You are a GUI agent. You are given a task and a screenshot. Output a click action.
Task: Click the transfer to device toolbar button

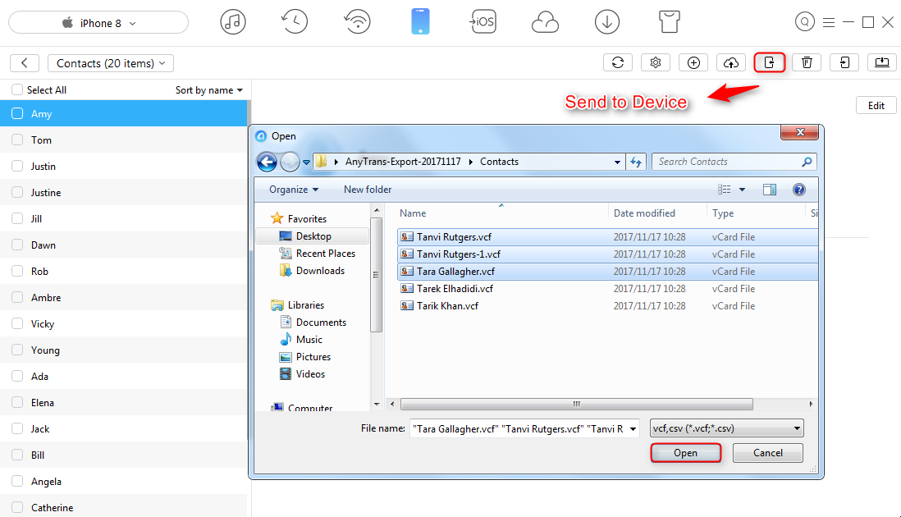(844, 62)
